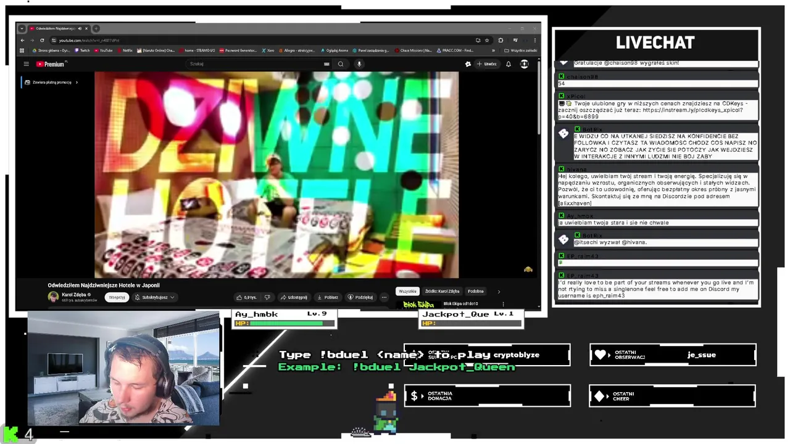Open YouTube notifications bell

(509, 64)
